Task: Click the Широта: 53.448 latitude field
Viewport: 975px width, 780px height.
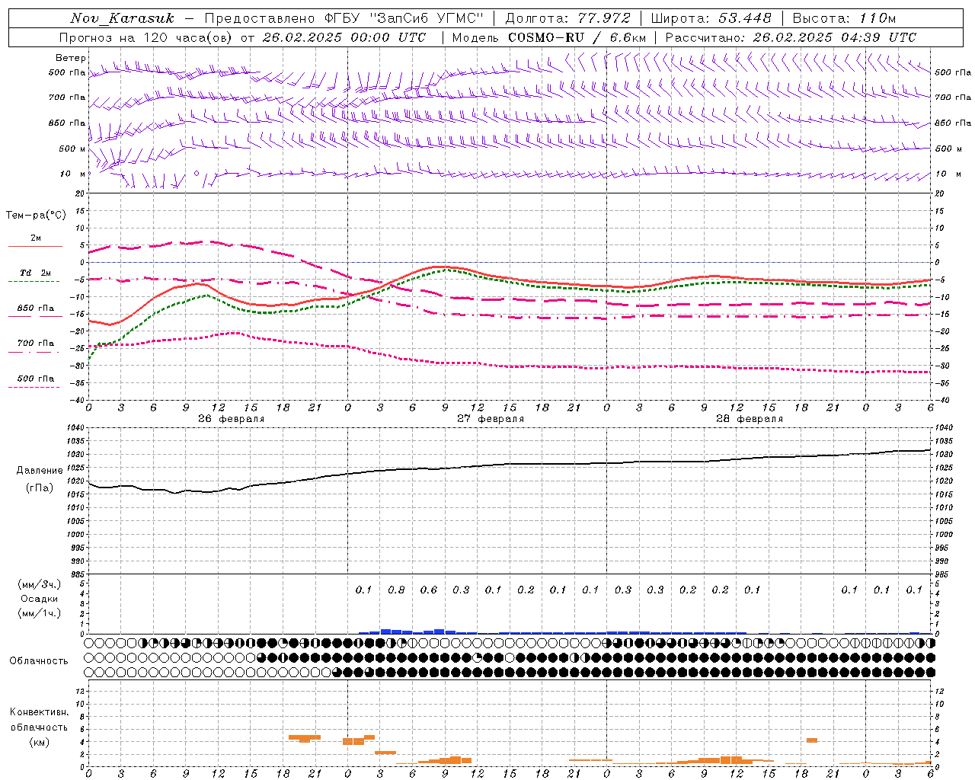Action: tap(711, 18)
